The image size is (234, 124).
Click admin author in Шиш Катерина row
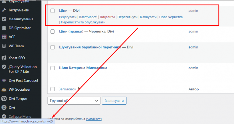[193, 68]
